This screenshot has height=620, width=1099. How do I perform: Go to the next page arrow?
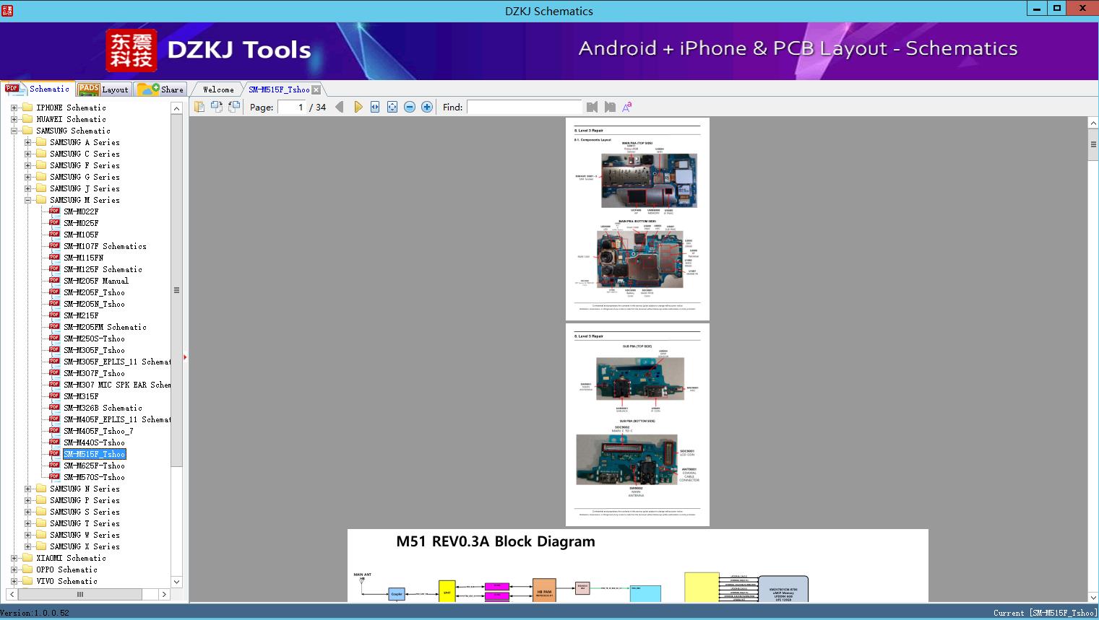pos(358,107)
